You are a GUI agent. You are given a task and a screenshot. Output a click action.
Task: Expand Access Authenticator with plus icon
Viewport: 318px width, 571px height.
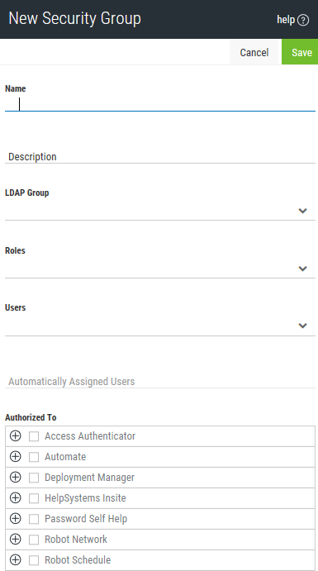click(16, 435)
